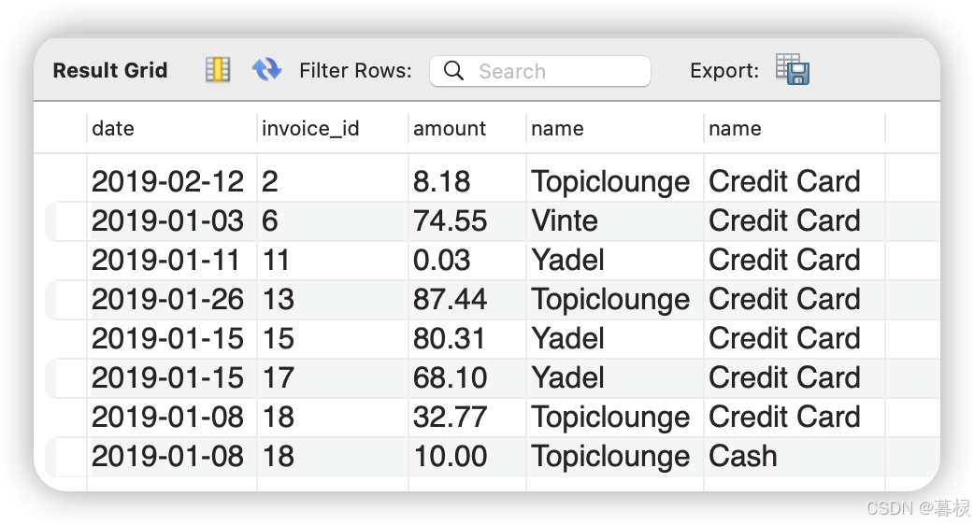This screenshot has height=525, width=974.
Task: Click the Export to file icon
Action: [x=793, y=69]
